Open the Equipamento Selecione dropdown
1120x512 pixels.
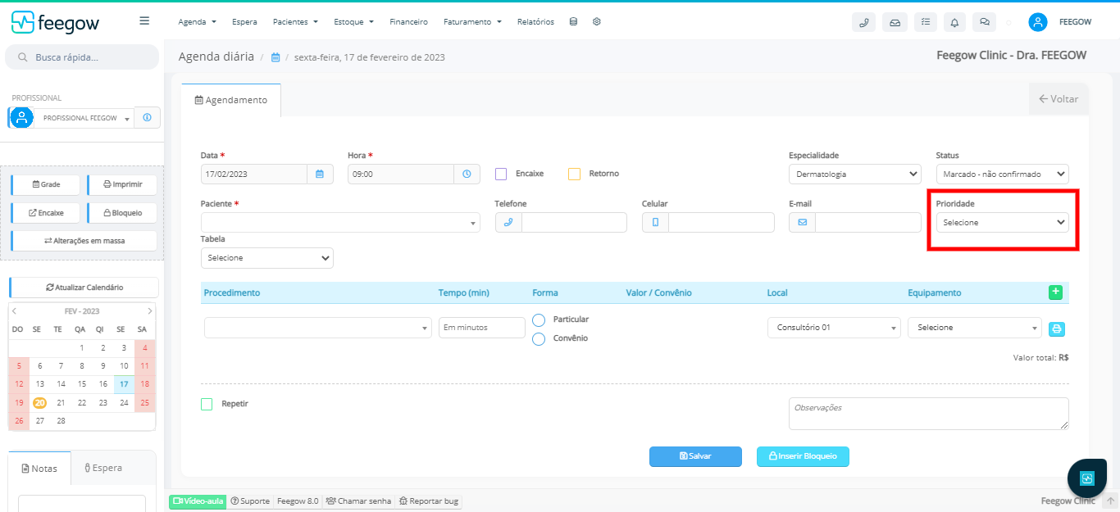pyautogui.click(x=975, y=328)
